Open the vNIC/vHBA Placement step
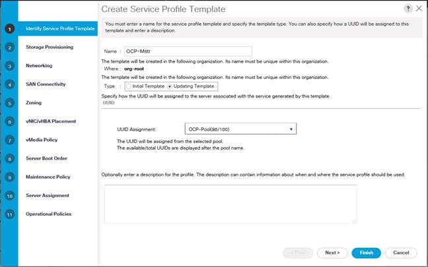 point(51,121)
